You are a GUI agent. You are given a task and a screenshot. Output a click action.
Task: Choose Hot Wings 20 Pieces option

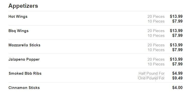pos(156,17)
